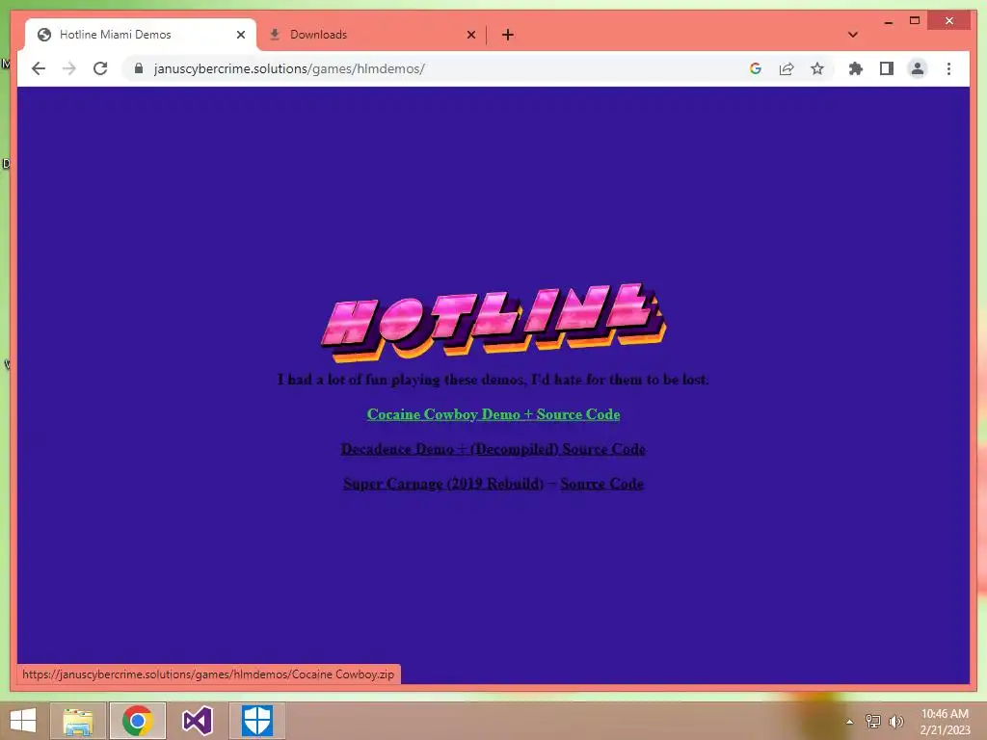Click the Chrome taskbar icon
The image size is (987, 740).
coord(138,721)
